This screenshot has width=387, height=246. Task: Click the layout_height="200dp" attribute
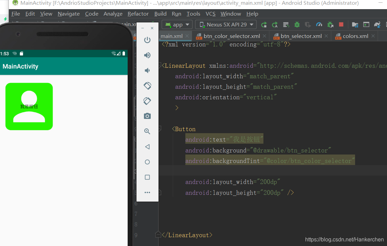tap(235, 192)
